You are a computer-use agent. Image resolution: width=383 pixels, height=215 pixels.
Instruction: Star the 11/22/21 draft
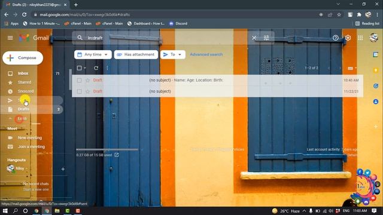(x=87, y=91)
